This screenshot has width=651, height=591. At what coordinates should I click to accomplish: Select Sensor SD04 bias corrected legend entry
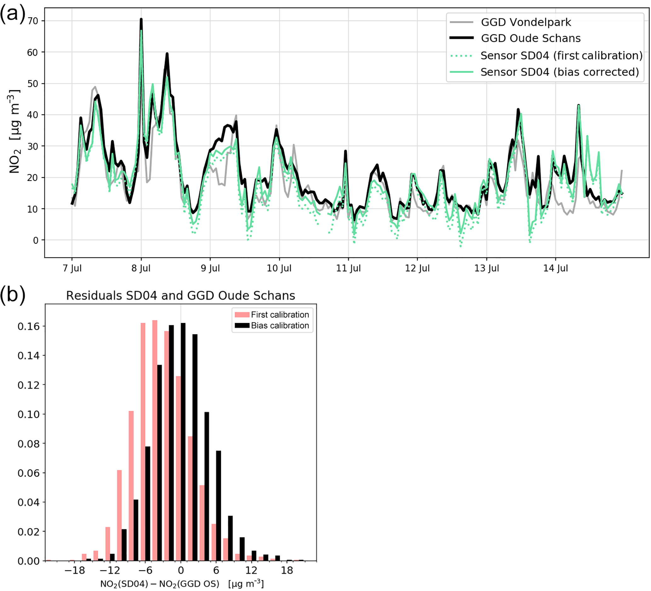point(560,72)
